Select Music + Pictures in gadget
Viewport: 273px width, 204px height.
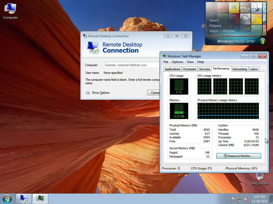tap(222, 31)
